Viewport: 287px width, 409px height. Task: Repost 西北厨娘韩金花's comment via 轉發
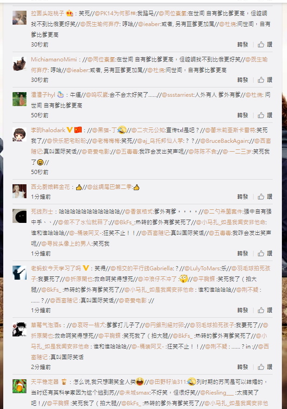point(243,197)
